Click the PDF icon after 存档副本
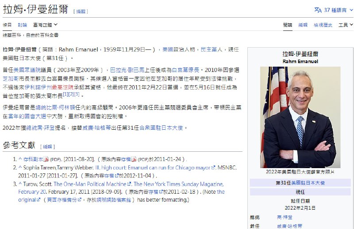The image size is (354, 229). pyautogui.click(x=46, y=159)
